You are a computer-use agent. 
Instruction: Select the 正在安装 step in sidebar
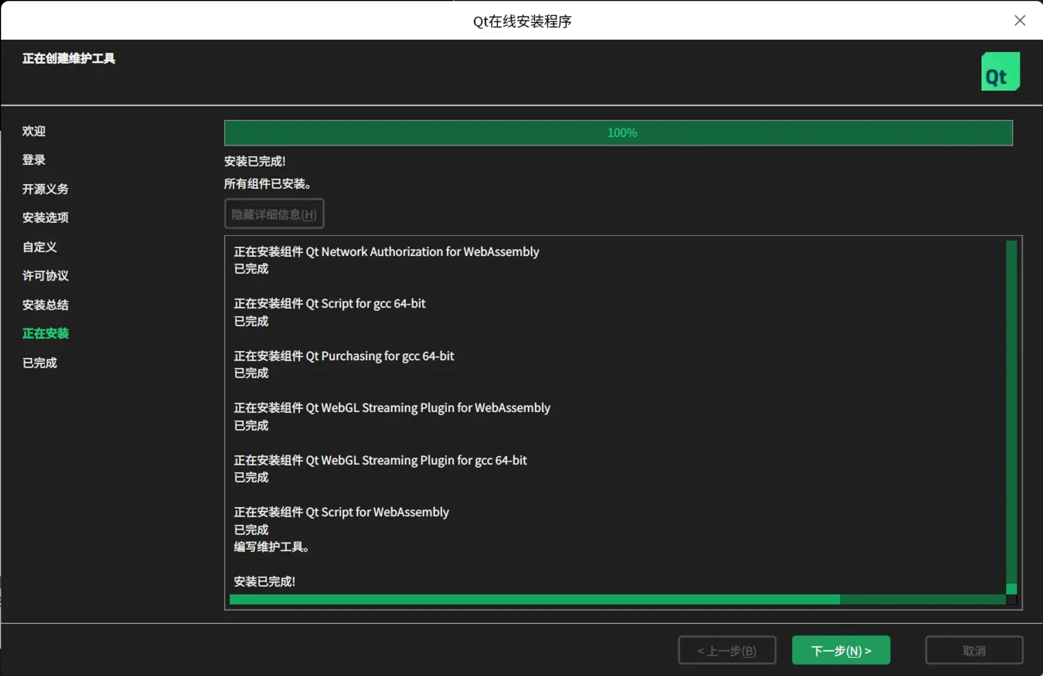tap(45, 333)
